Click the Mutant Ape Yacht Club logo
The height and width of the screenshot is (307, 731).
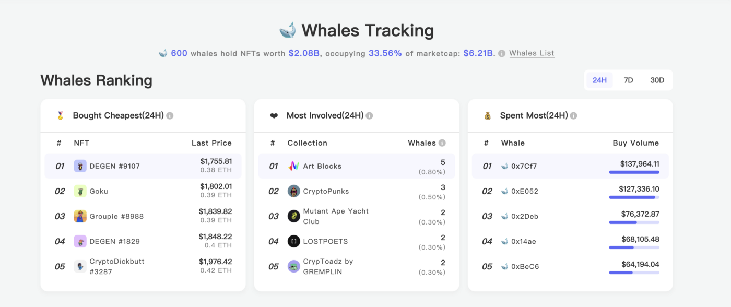293,216
